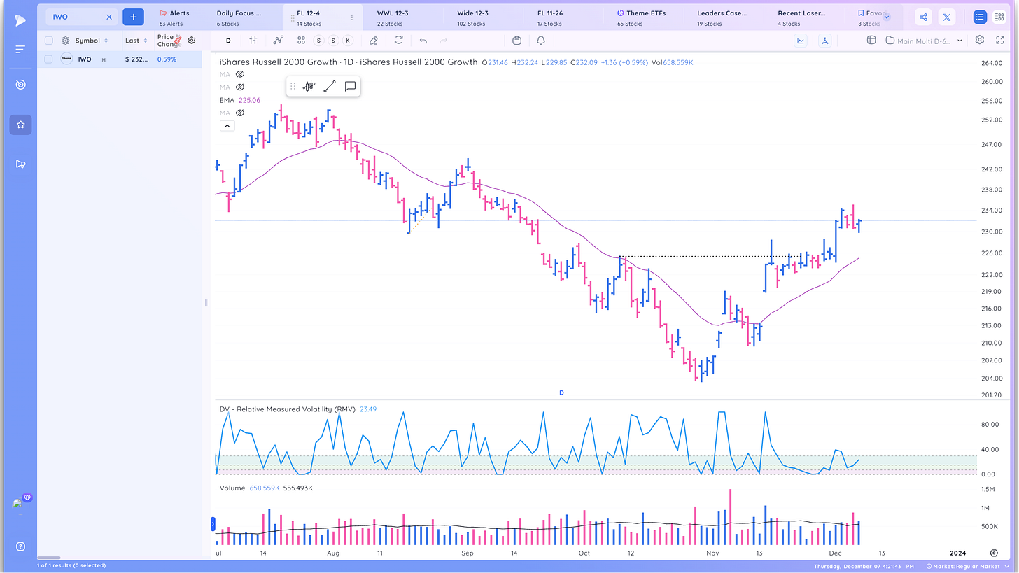
Task: Click the blue plus add button
Action: [x=133, y=17]
